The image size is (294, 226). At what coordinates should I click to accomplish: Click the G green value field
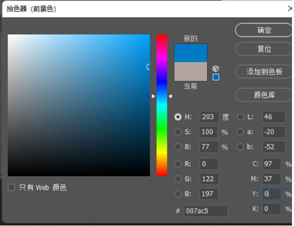coord(209,179)
